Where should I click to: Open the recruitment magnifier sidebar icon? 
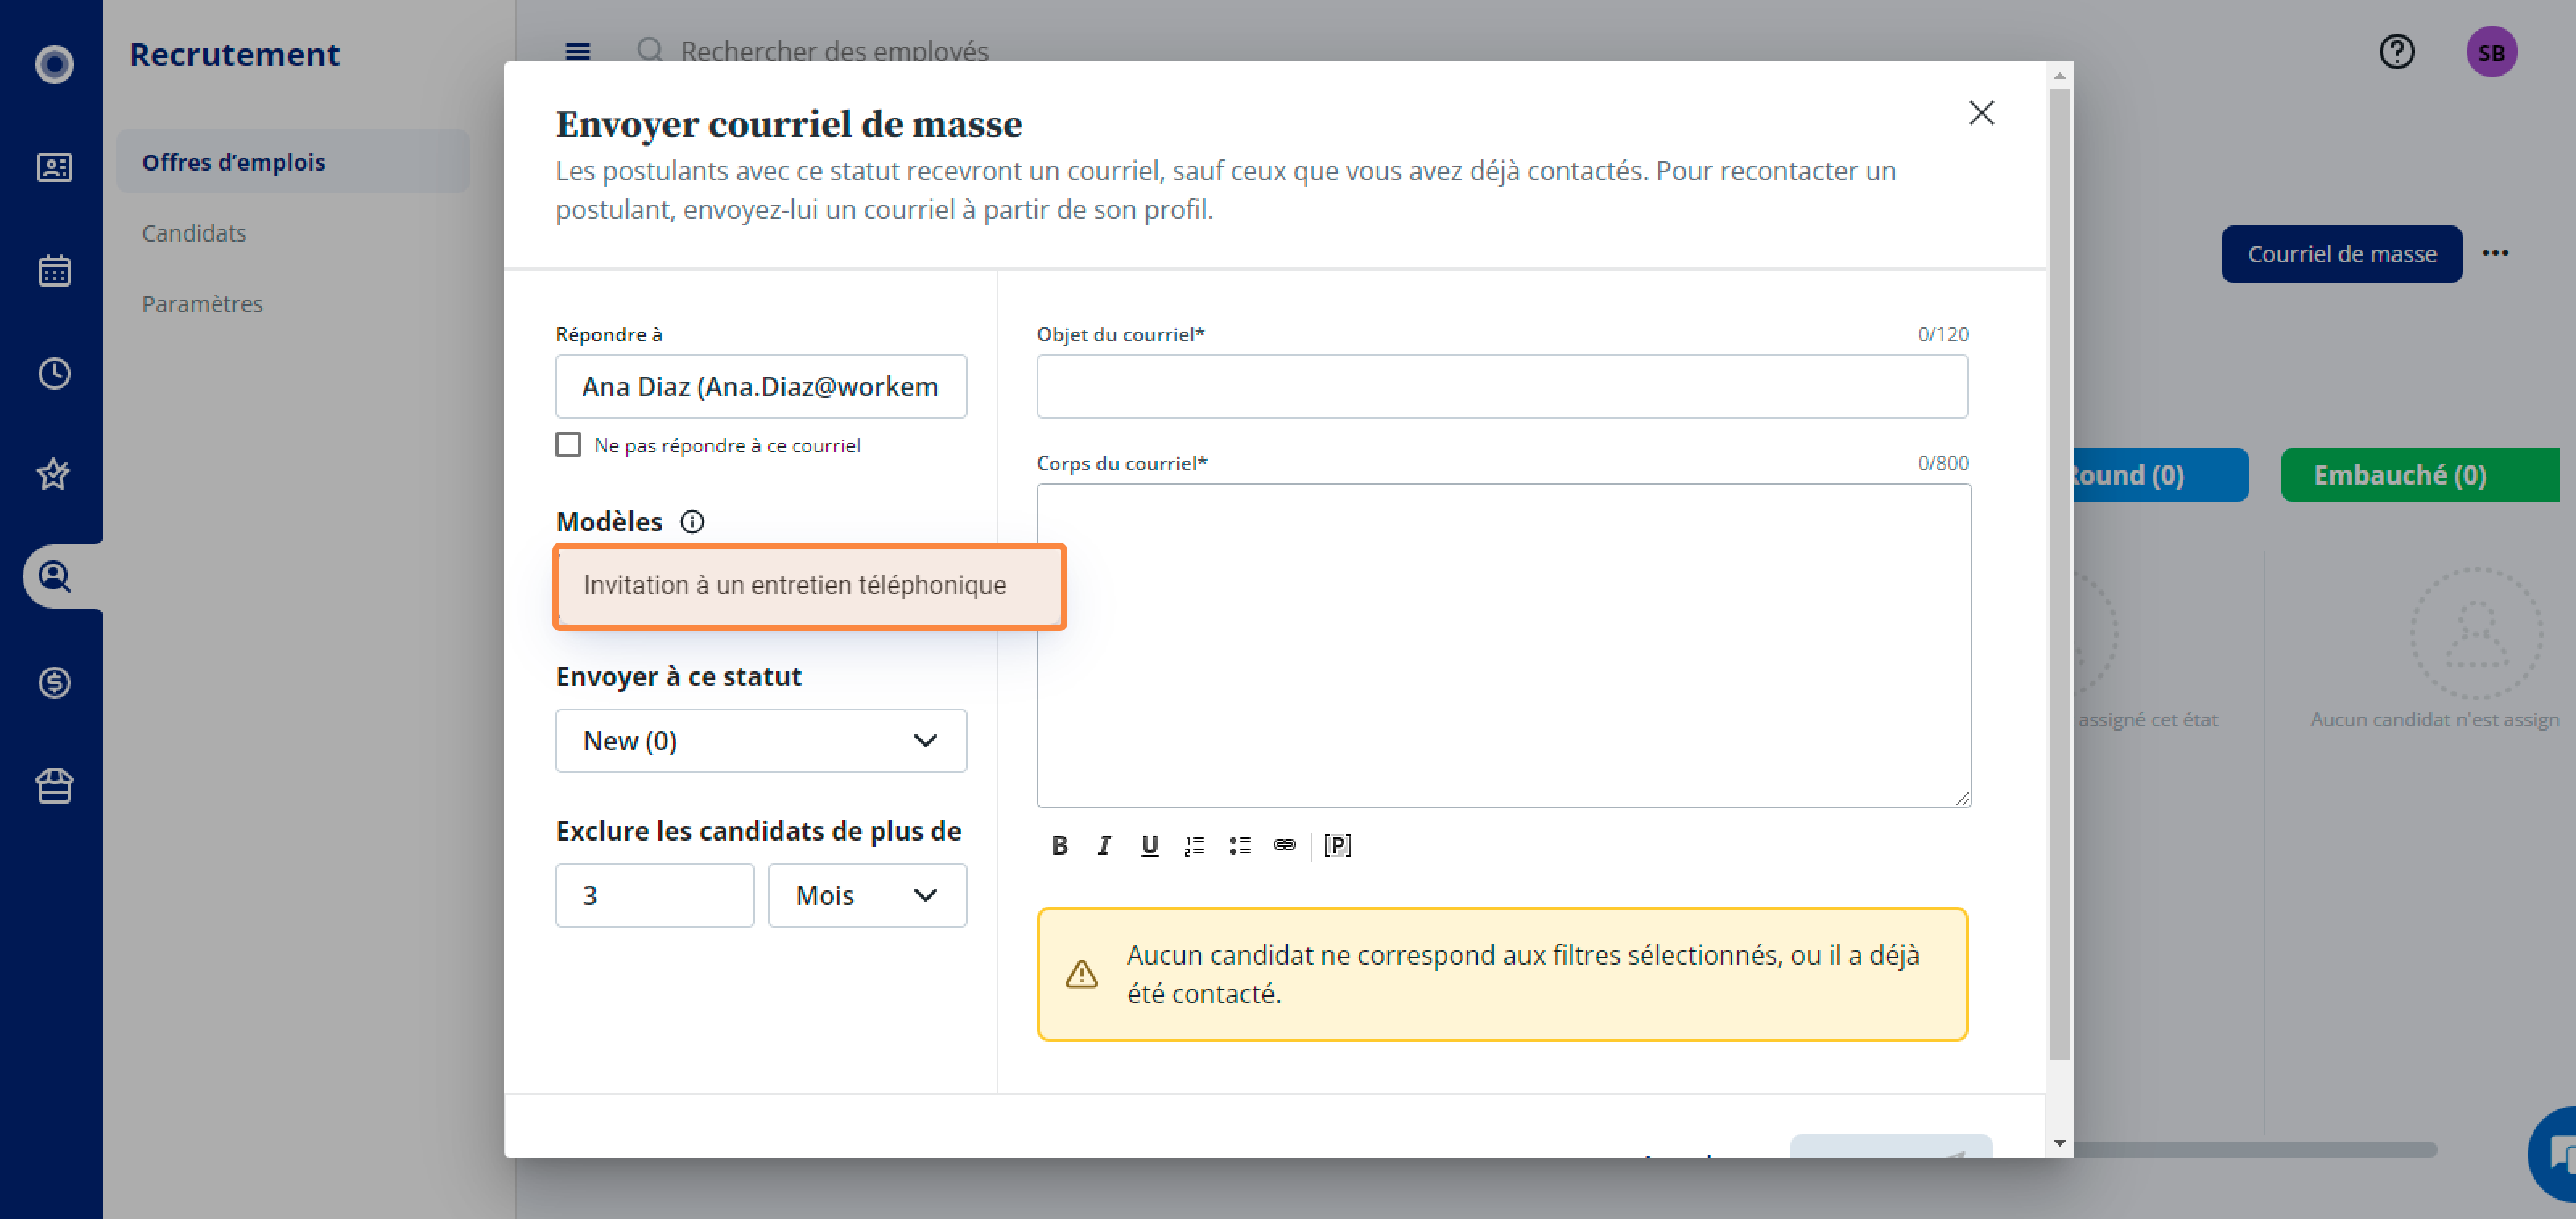(54, 577)
